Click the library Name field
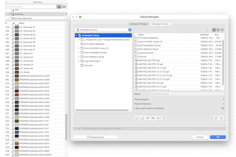Screen dimensions: 236x157 [187, 94]
